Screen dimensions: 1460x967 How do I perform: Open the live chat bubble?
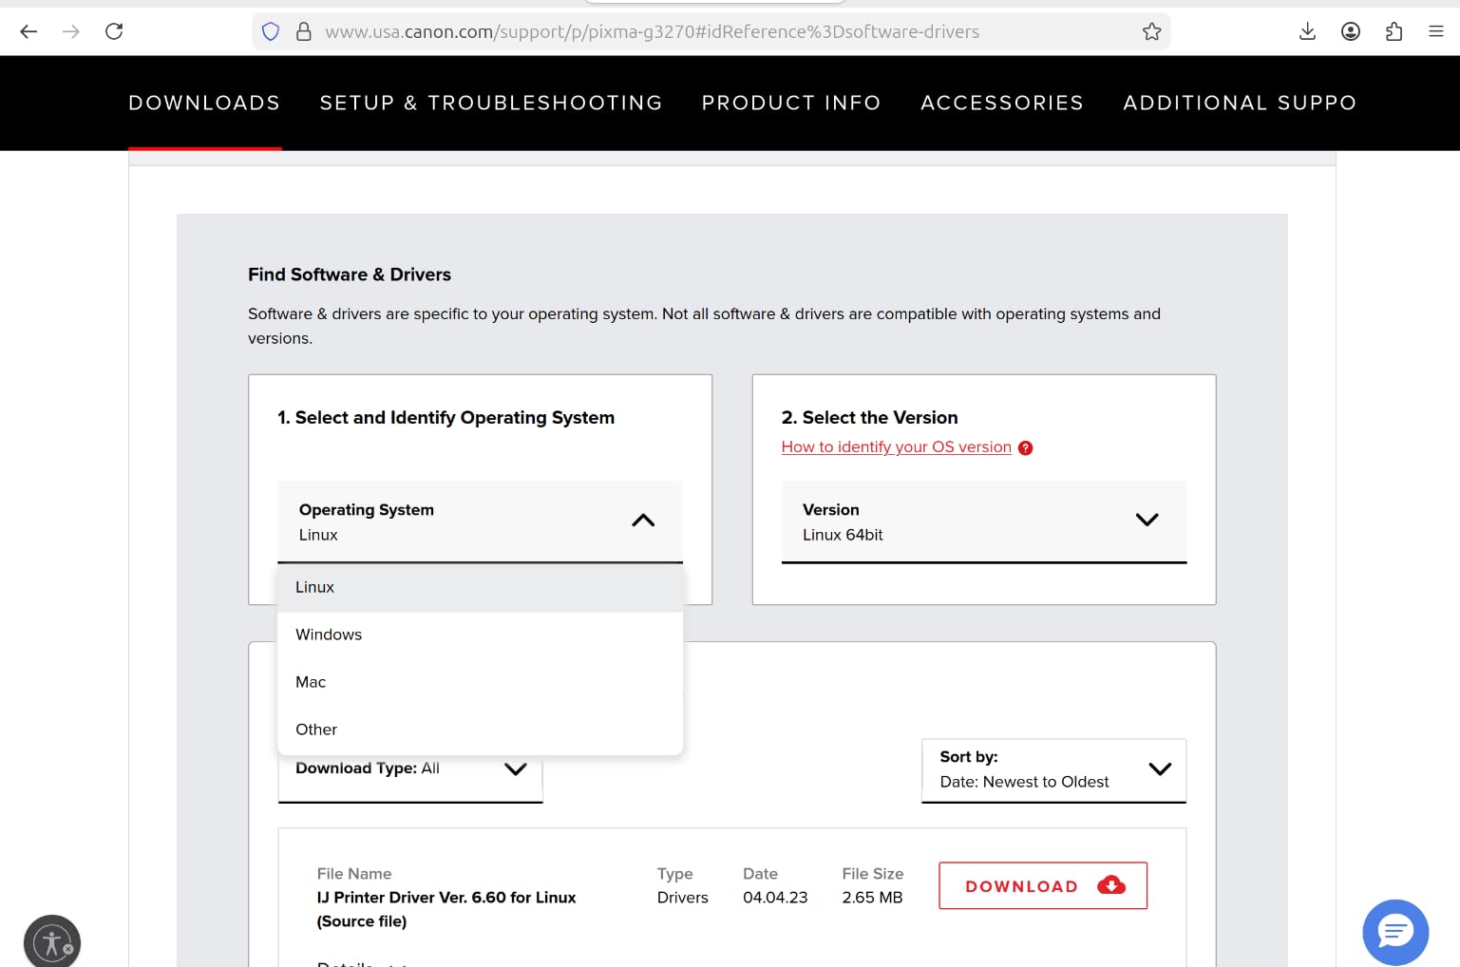tap(1395, 932)
